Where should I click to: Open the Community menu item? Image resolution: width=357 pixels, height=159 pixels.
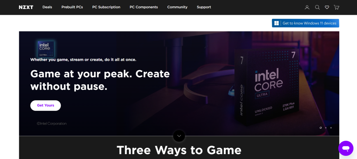tap(177, 7)
